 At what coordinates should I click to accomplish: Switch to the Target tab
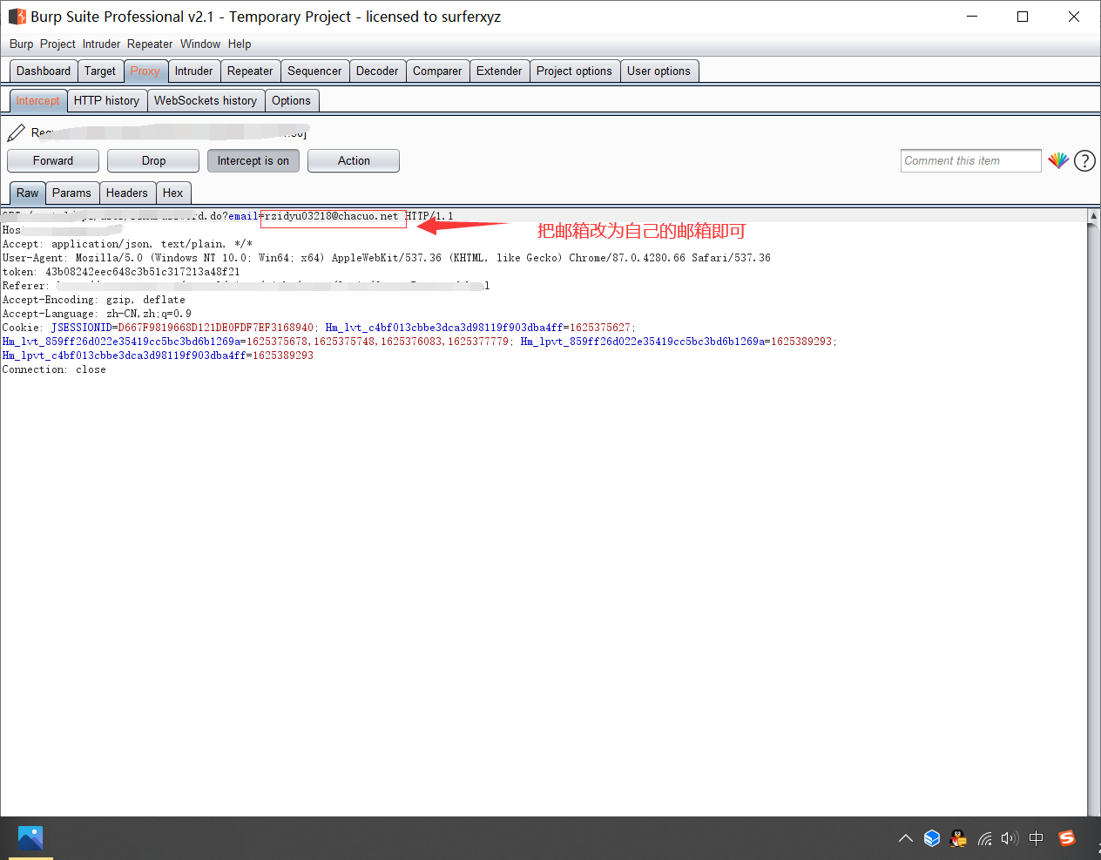pos(100,71)
